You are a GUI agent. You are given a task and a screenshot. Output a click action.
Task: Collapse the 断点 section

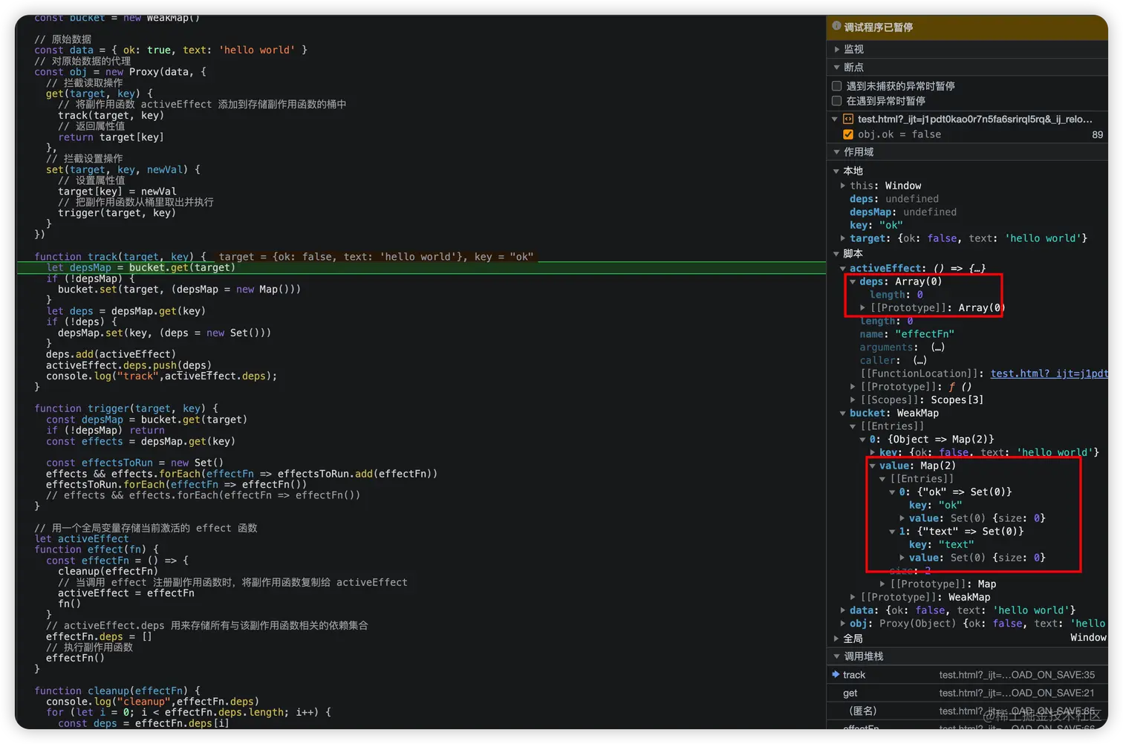point(837,67)
